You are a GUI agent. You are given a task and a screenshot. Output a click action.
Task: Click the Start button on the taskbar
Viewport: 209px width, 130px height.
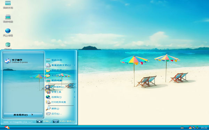click(7, 128)
